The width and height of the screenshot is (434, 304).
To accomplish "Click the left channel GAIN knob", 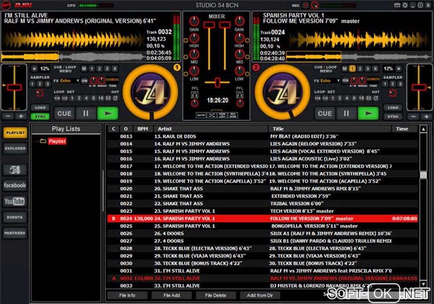I will point(194,21).
